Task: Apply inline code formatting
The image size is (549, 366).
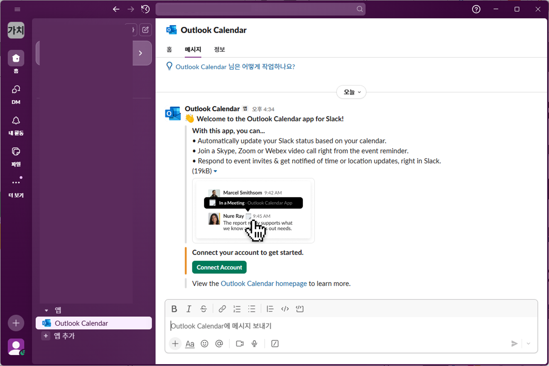Action: [x=285, y=309]
